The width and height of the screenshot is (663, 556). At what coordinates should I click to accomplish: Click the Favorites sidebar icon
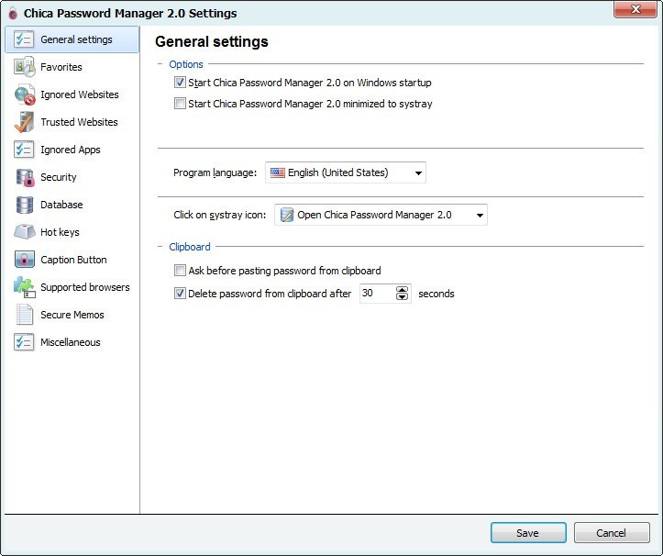tap(24, 67)
